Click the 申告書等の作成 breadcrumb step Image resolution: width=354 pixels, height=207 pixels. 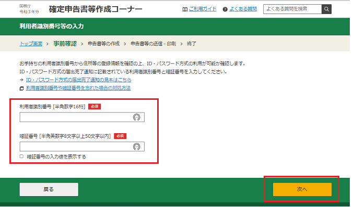point(103,44)
